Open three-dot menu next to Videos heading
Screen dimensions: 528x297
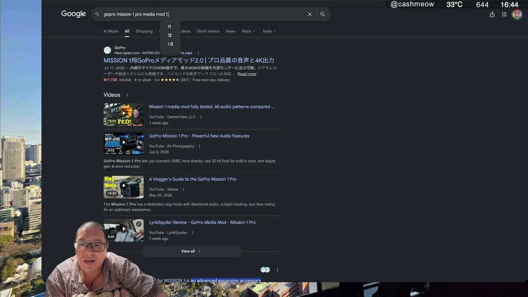tap(127, 95)
